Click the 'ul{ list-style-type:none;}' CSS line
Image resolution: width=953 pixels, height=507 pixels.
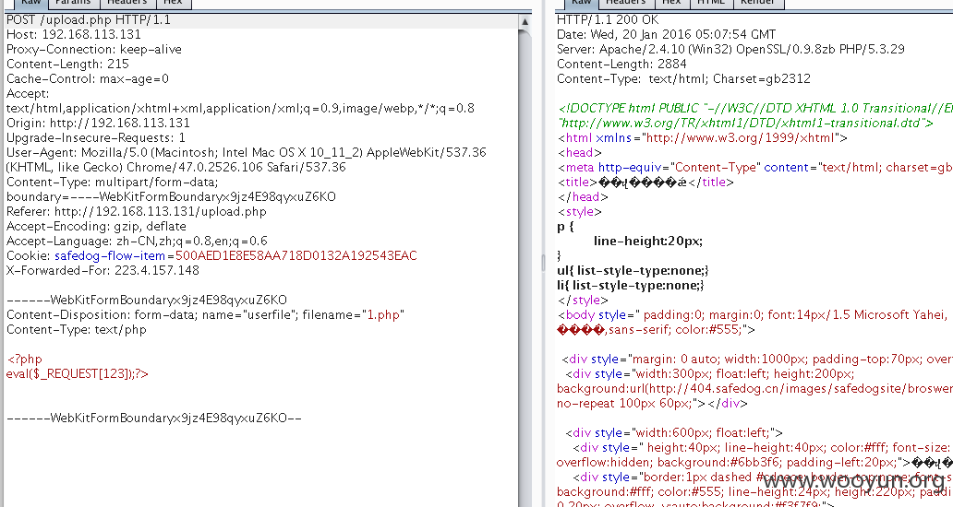(633, 270)
